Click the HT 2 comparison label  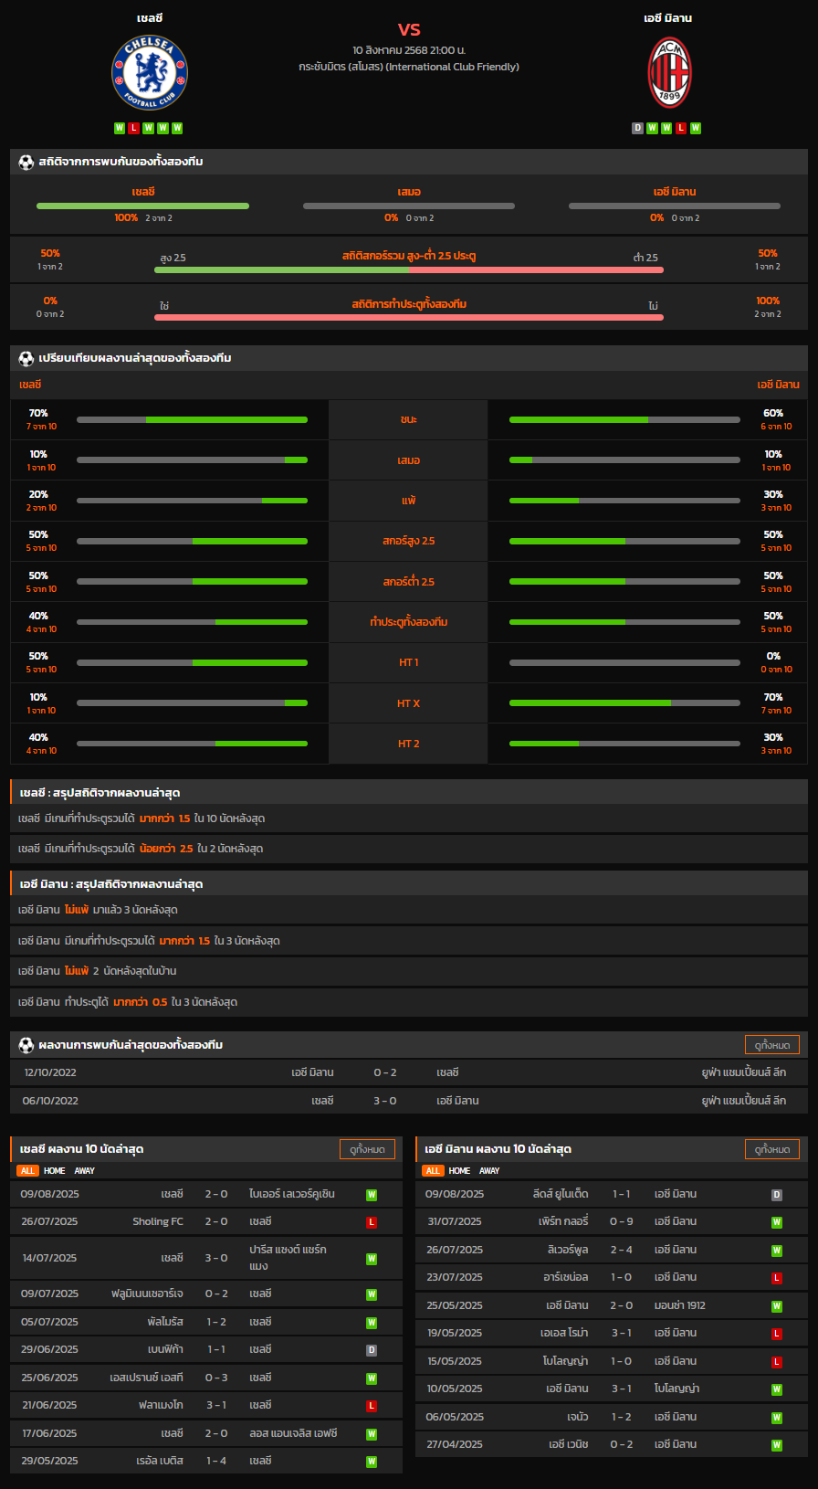click(408, 744)
